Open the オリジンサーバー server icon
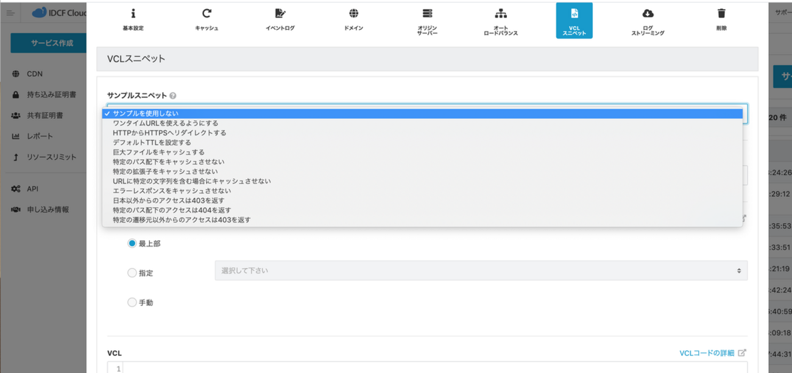This screenshot has height=373, width=792. [x=427, y=14]
